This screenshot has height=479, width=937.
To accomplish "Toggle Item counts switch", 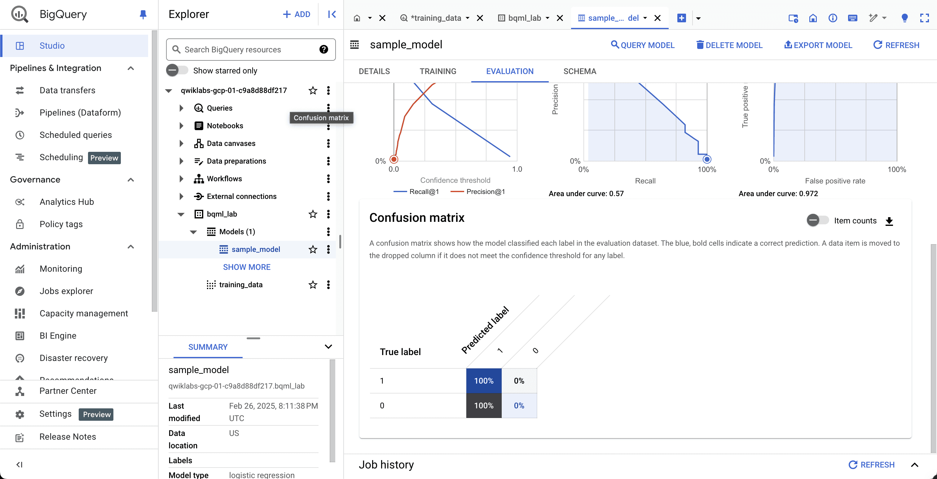I will [817, 220].
